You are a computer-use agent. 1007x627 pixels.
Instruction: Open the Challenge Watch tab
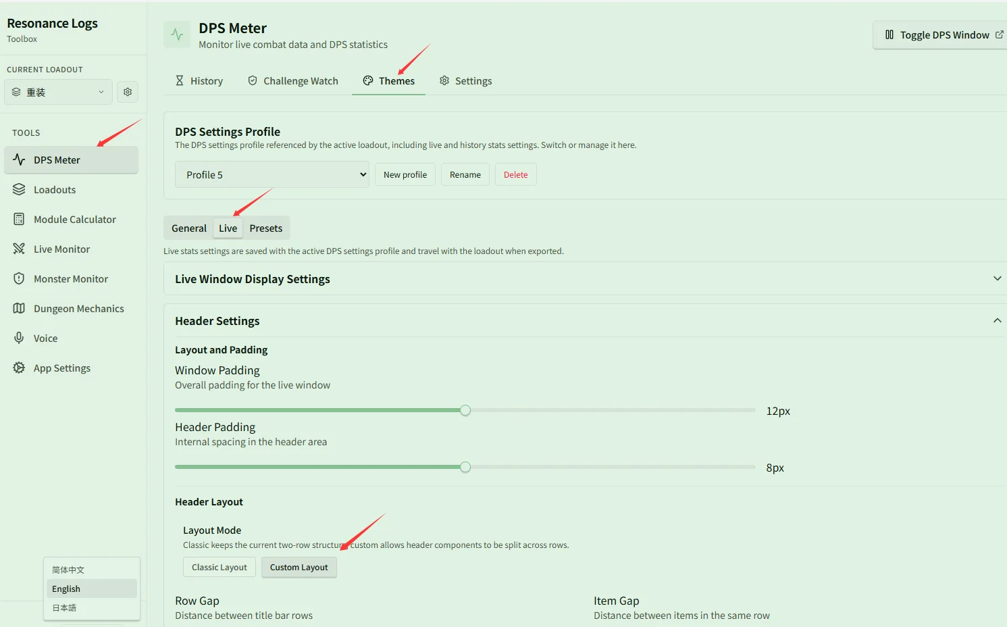coord(293,80)
